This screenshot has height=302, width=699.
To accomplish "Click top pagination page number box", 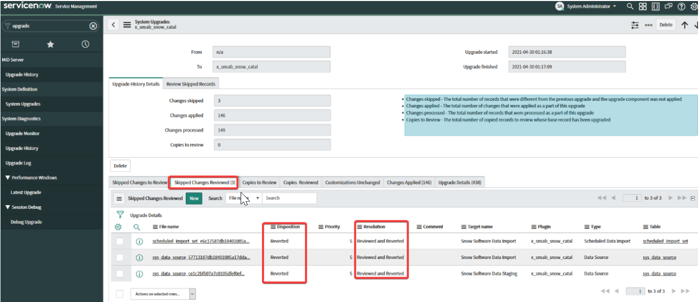I will pos(632,198).
